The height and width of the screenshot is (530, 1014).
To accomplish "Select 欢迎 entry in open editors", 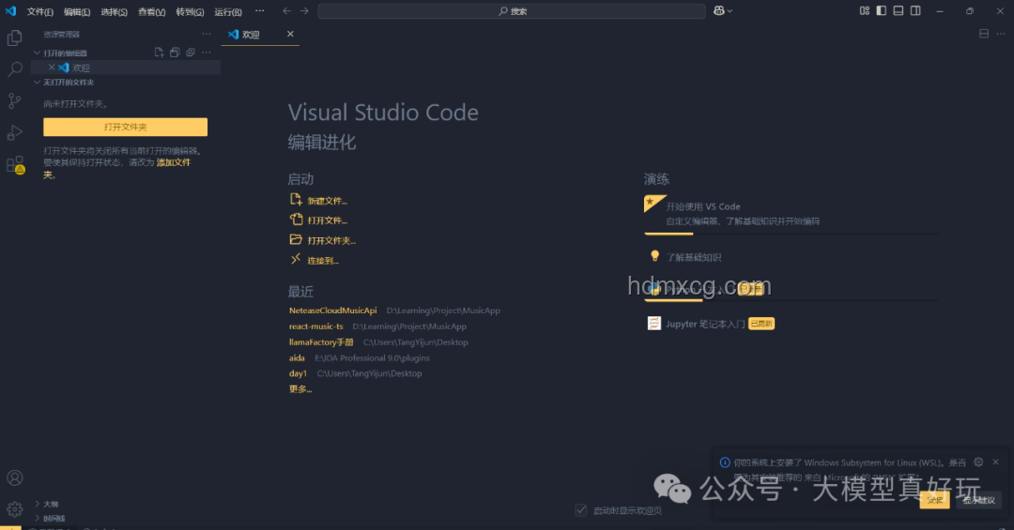I will pos(126,68).
